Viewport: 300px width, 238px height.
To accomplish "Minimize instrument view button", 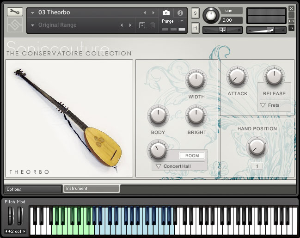I will click(x=291, y=15).
